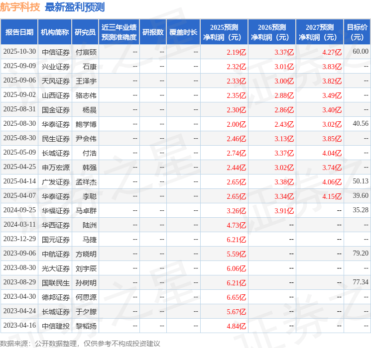Click analyst name 石康
Viewport: 371px width, 348px height.
click(x=90, y=67)
